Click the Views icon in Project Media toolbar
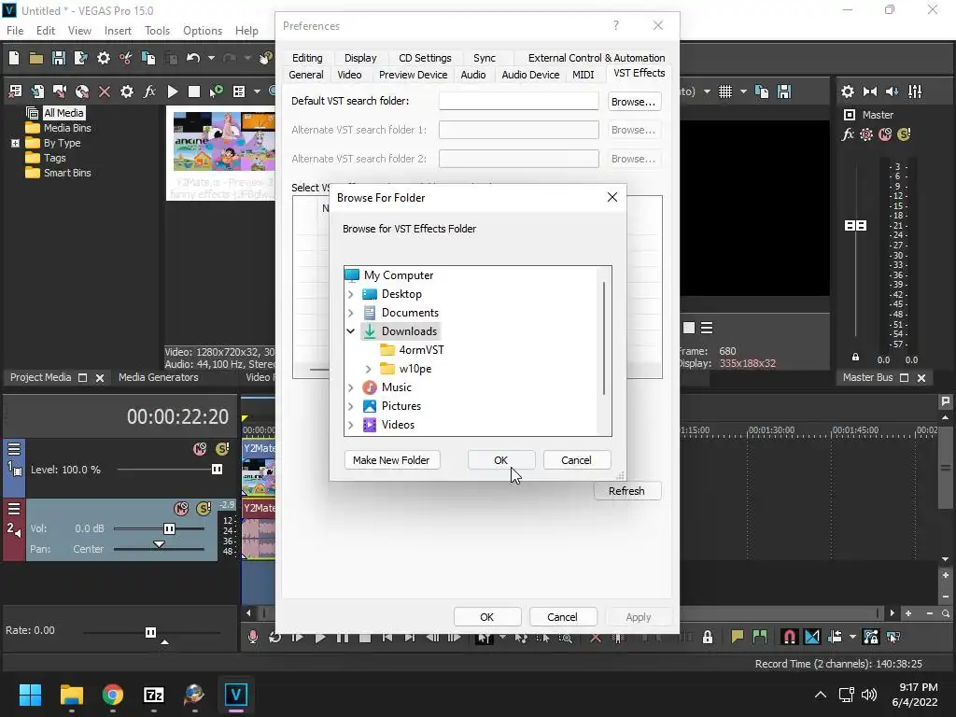Image resolution: width=956 pixels, height=717 pixels. click(239, 91)
